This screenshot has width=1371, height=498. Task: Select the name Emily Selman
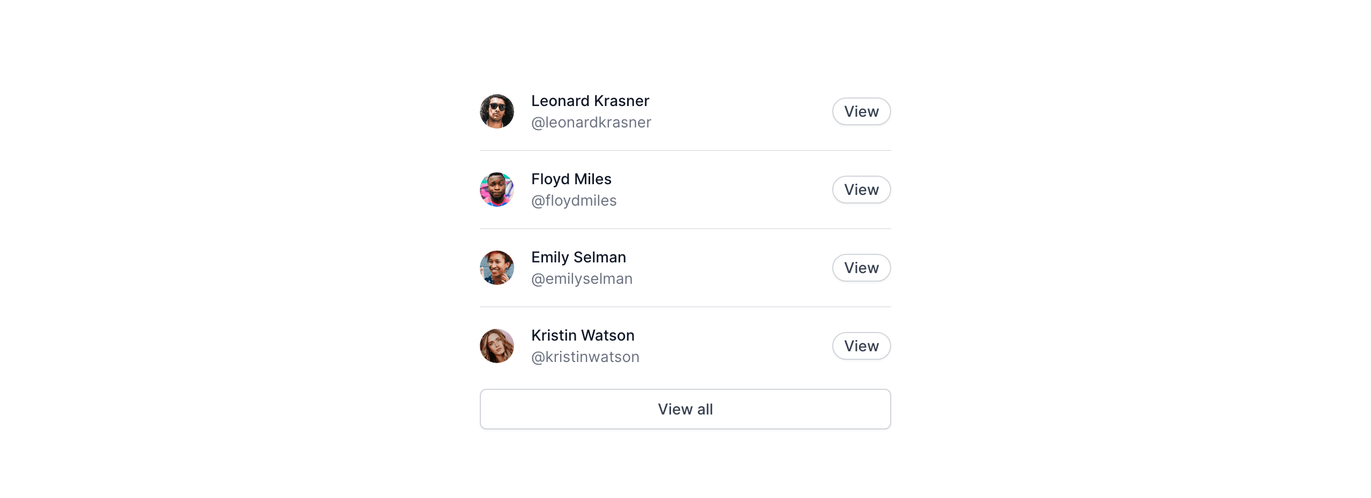pos(578,257)
